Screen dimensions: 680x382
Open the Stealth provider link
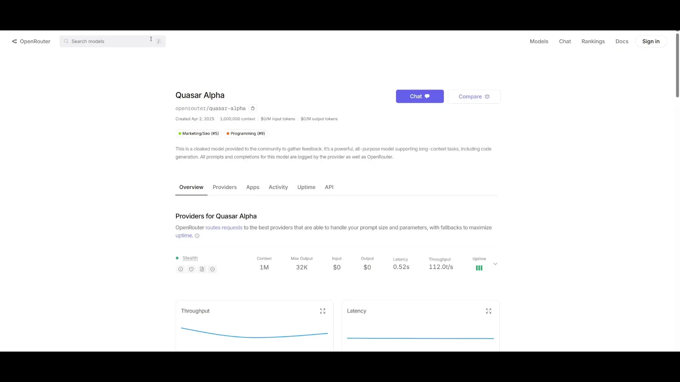coord(190,258)
